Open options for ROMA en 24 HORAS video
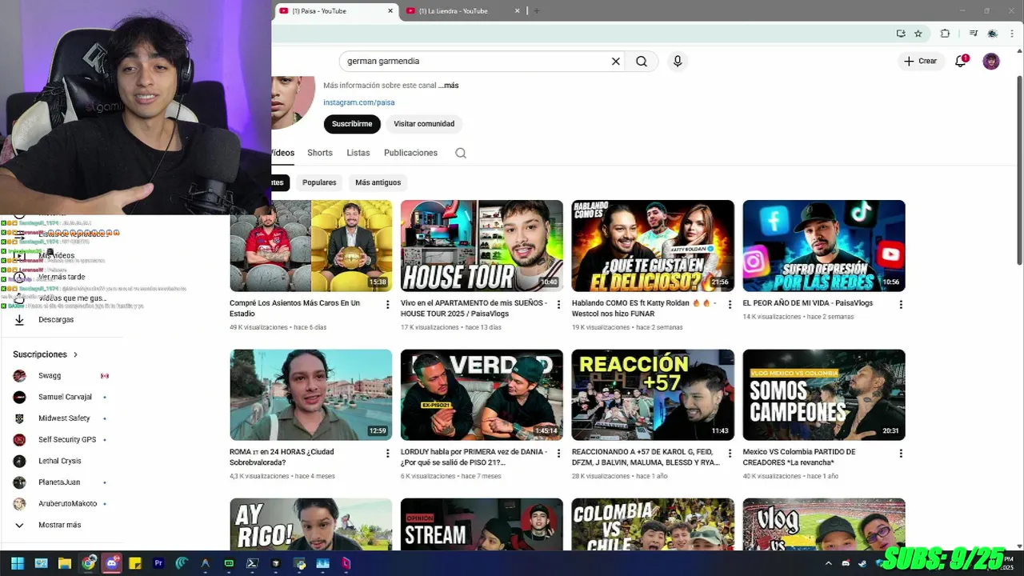This screenshot has height=576, width=1024. click(x=388, y=454)
